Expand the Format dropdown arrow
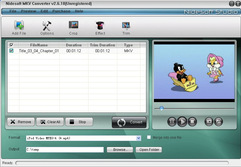Screen dimensions: 241x167 click(x=138, y=138)
